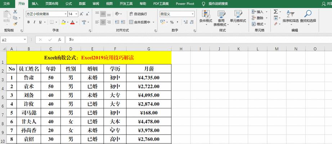332x144 pixels.
Task: Switch to 公式 ribbon tab
Action: (69, 4)
